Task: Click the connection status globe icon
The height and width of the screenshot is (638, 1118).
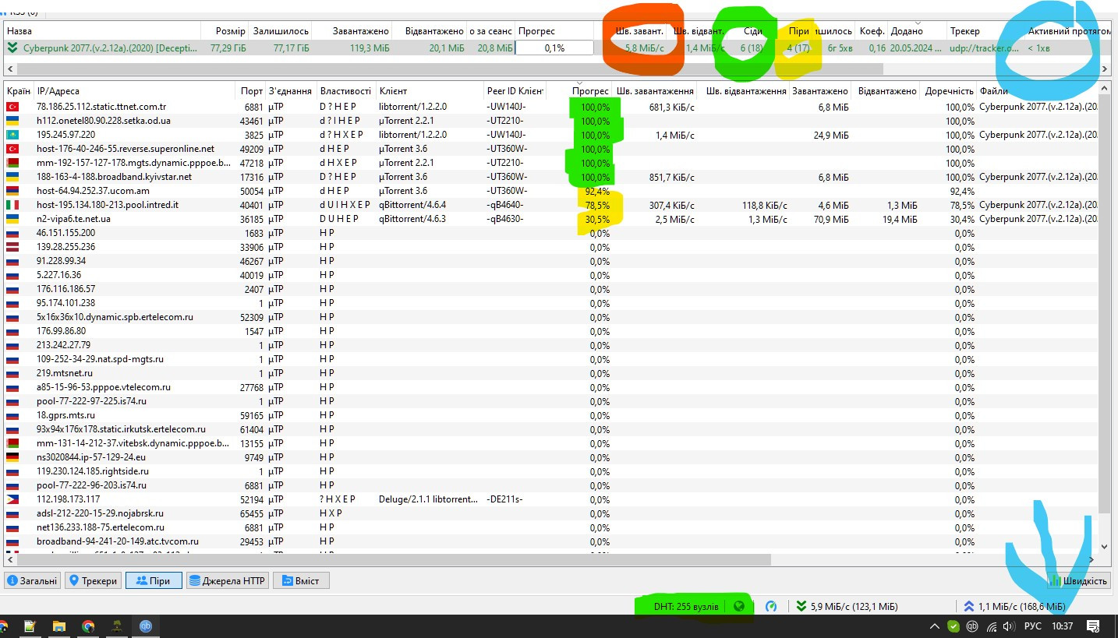Action: 739,606
